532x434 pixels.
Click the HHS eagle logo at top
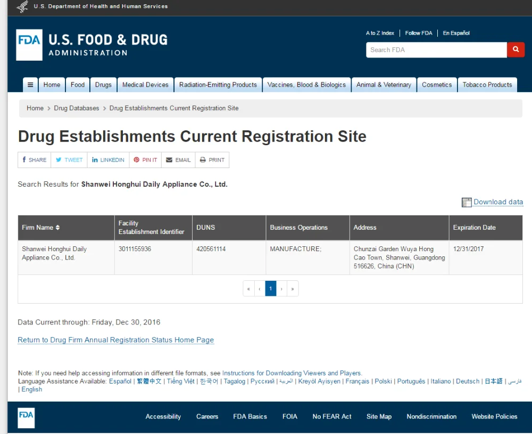click(x=22, y=6)
